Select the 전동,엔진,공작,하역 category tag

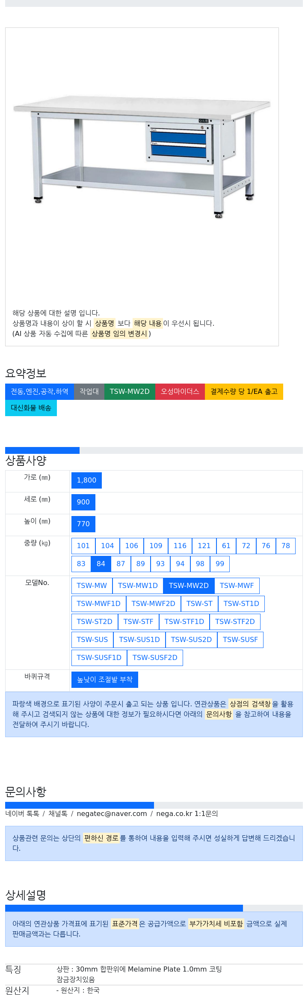[x=39, y=392]
